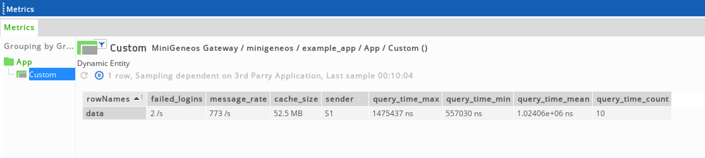The width and height of the screenshot is (705, 158).
Task: Sort by failed_logins column header
Action: [177, 99]
